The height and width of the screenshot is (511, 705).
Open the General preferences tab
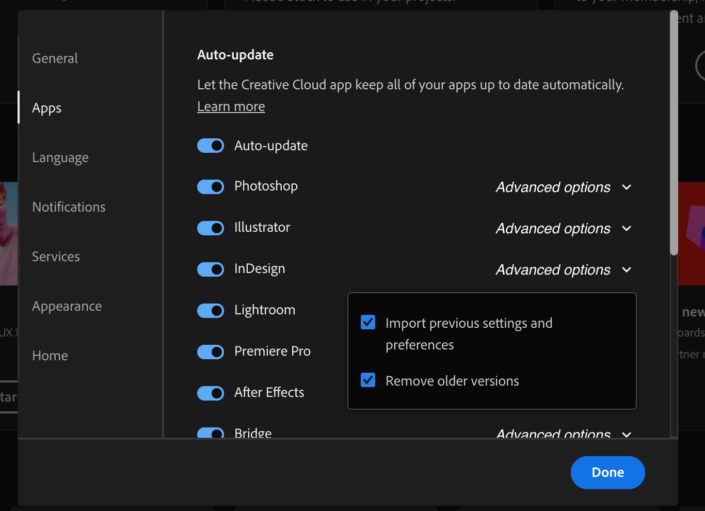tap(55, 58)
